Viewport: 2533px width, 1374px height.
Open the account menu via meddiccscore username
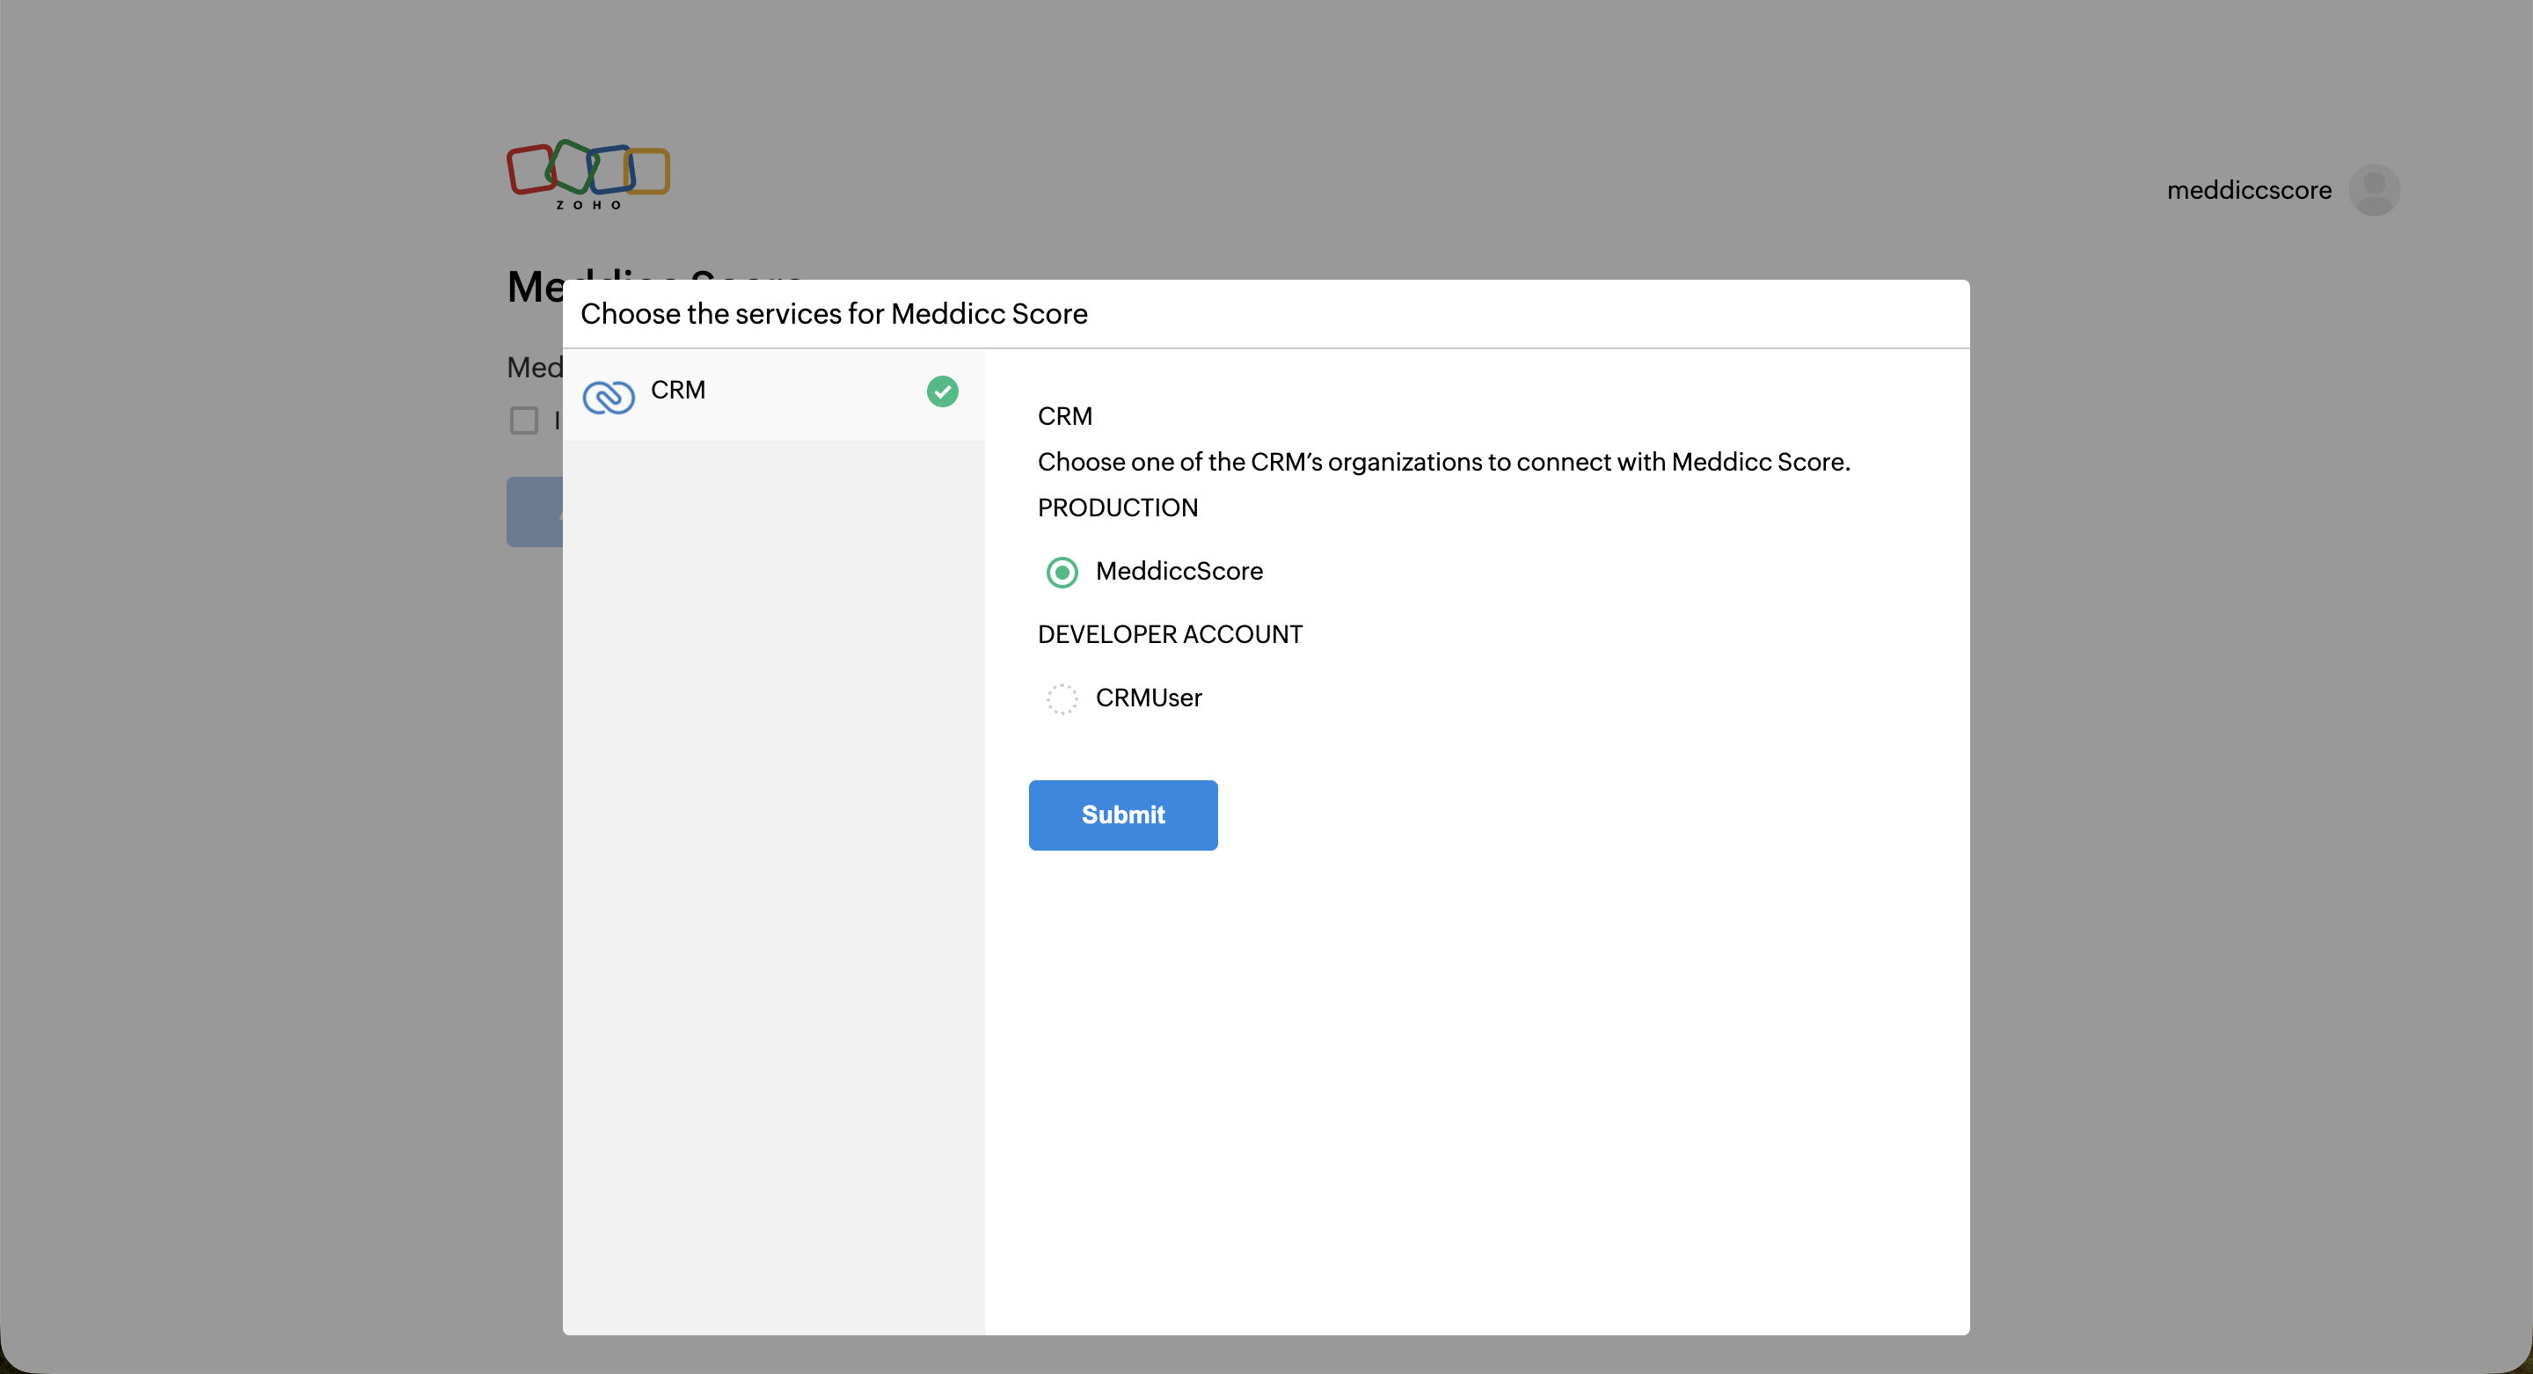click(x=2249, y=189)
